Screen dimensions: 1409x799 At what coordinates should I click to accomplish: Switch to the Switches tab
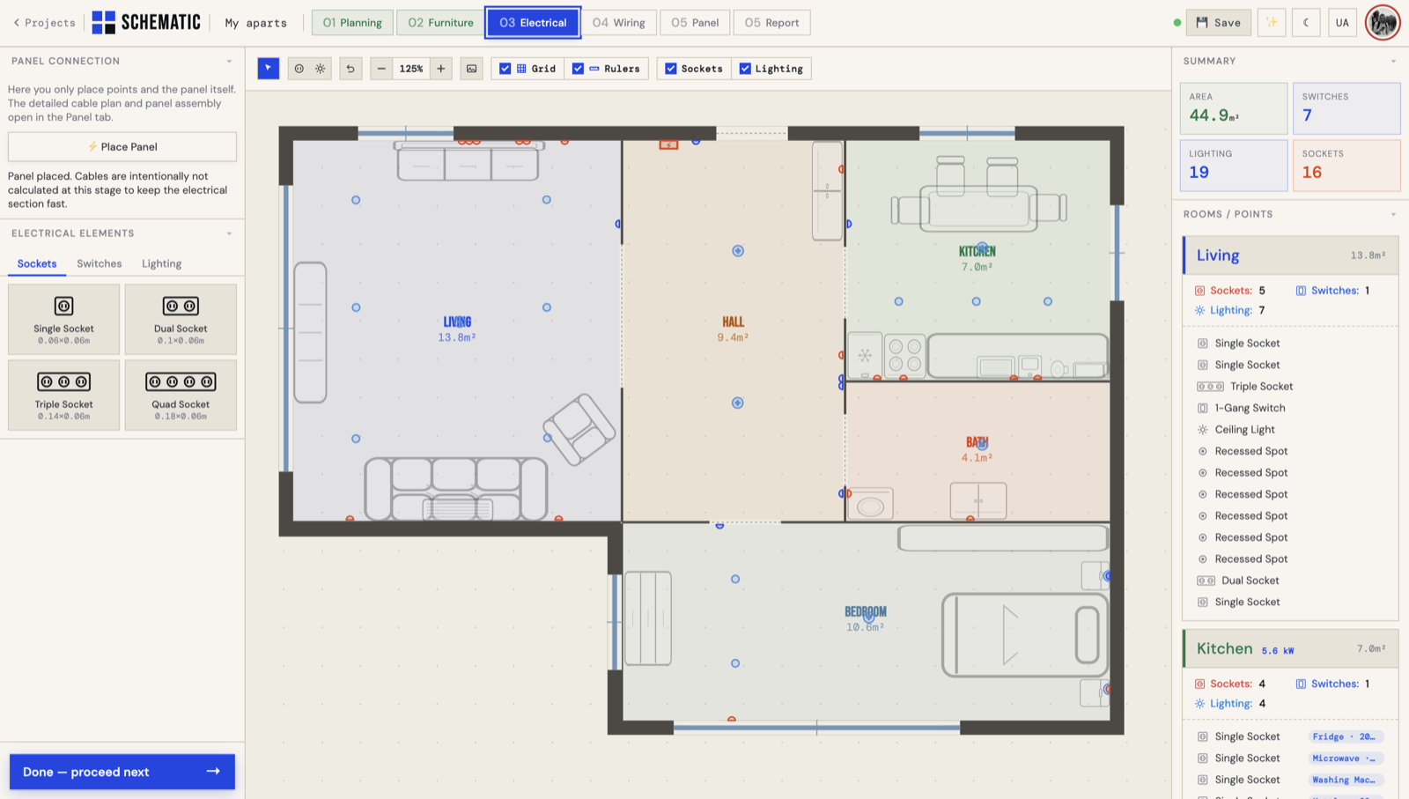click(100, 263)
